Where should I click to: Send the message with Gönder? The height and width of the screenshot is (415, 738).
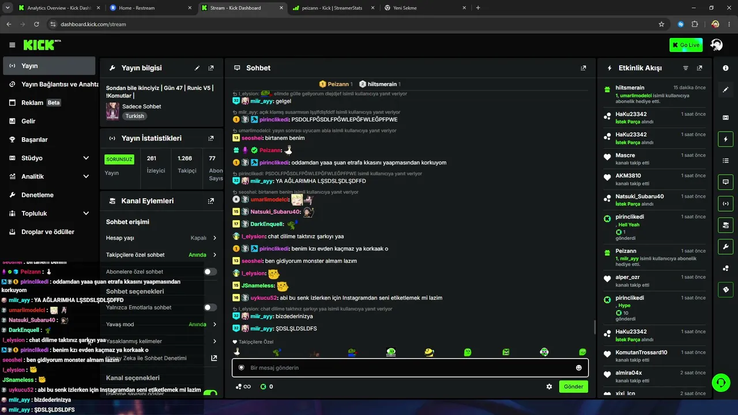(574, 387)
